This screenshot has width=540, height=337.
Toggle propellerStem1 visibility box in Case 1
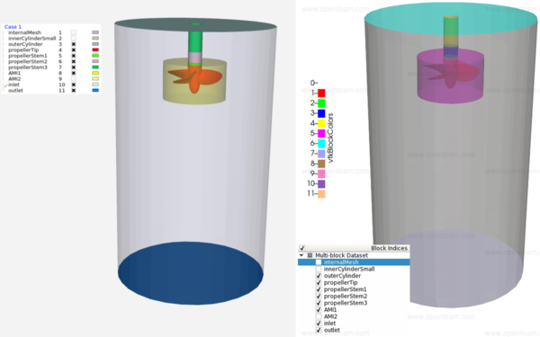pos(74,56)
